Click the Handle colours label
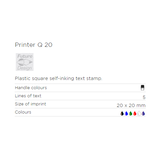This screenshot has height=162, width=163. (31, 88)
